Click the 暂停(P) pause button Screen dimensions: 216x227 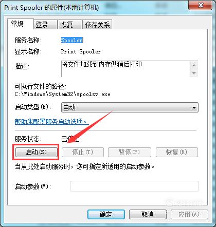[x=130, y=152]
